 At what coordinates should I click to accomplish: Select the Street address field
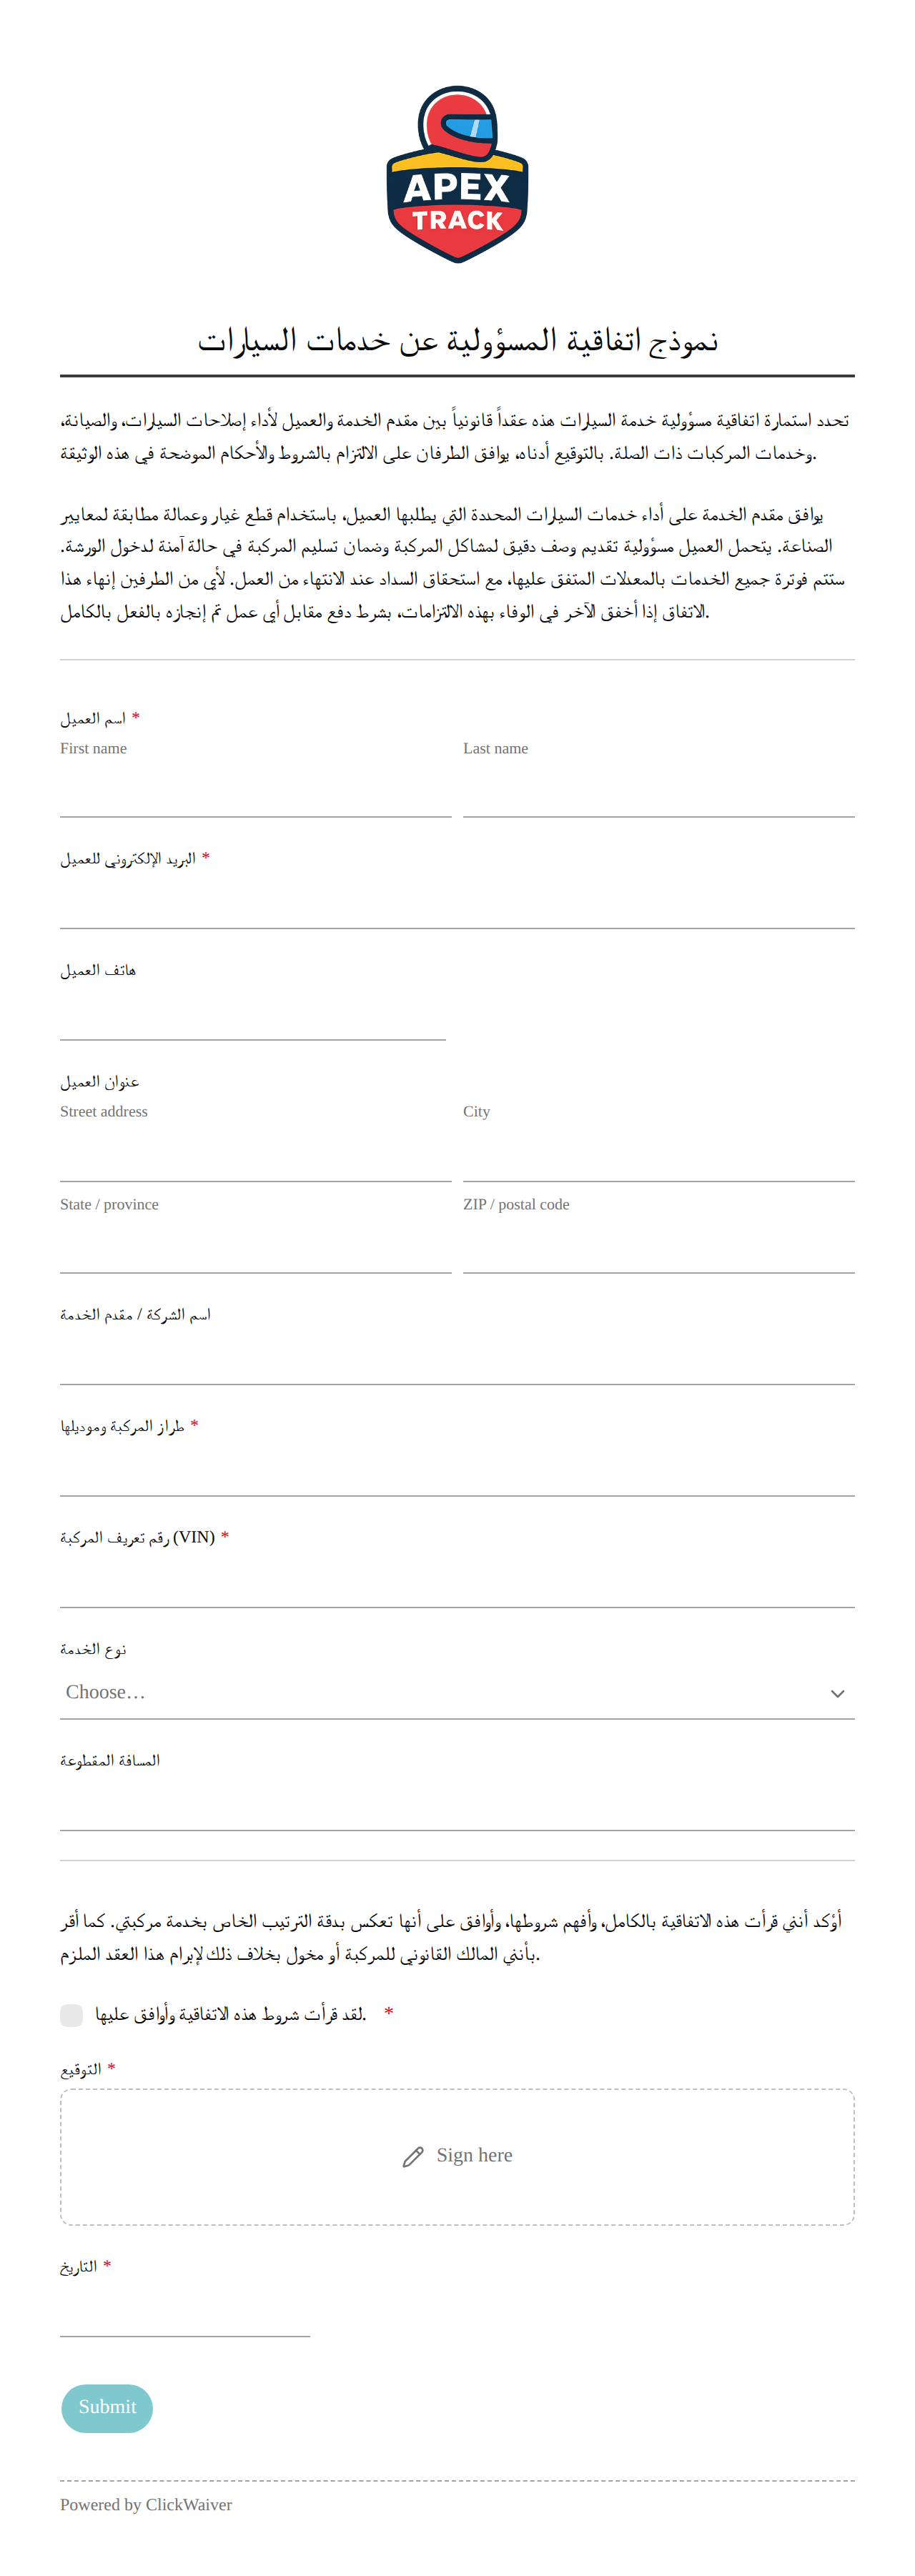256,1156
